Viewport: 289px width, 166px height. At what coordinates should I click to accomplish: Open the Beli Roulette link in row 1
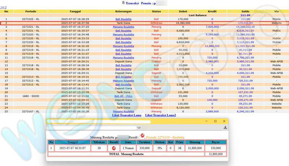coord(123,19)
